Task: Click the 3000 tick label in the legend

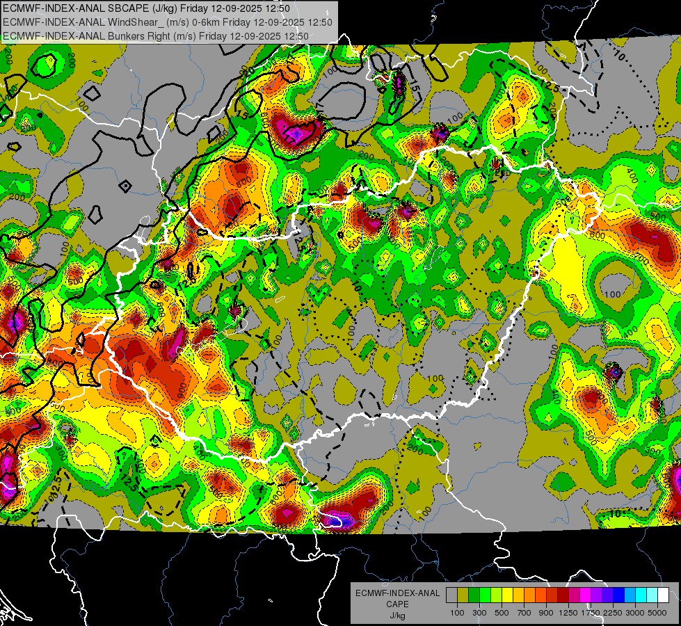Action: pyautogui.click(x=635, y=613)
